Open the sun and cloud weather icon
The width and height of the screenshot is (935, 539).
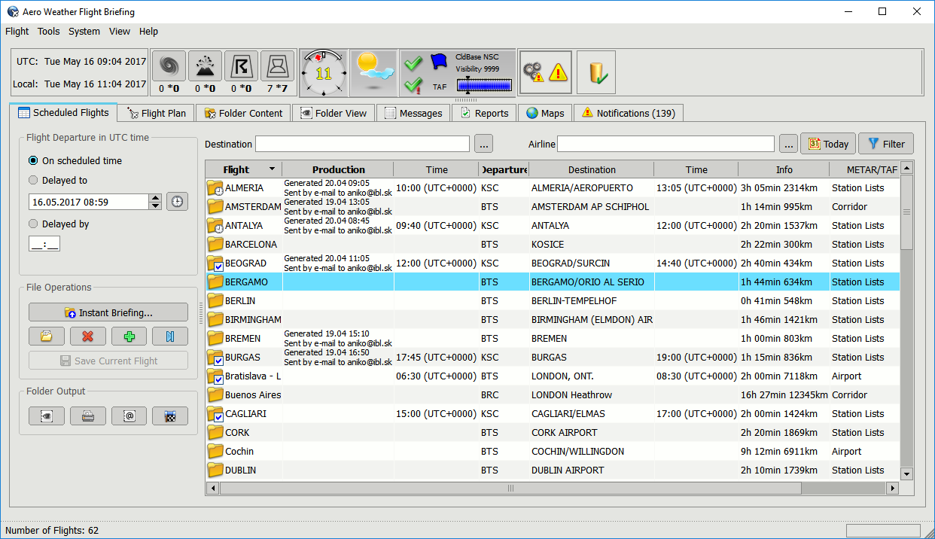pyautogui.click(x=373, y=73)
